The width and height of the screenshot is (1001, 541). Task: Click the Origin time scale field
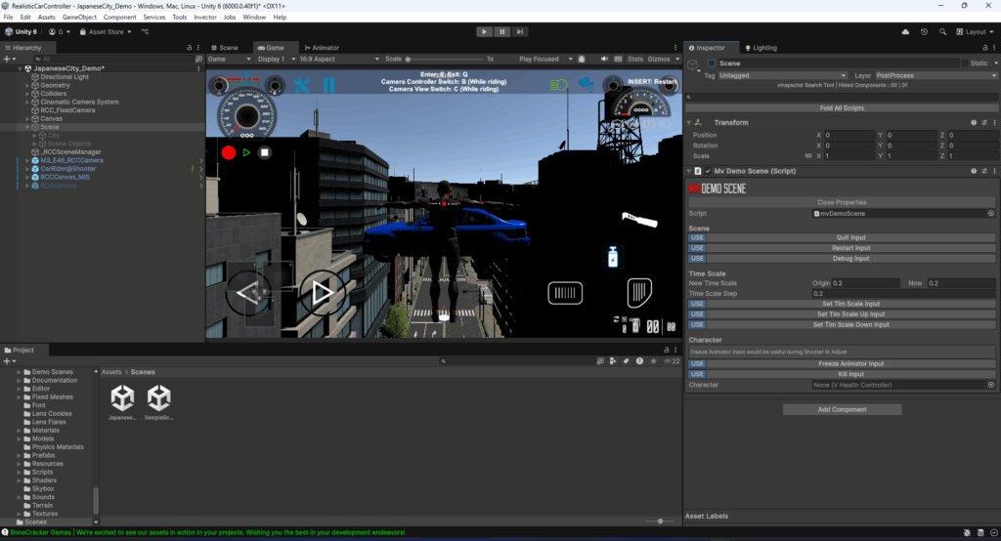tap(866, 283)
